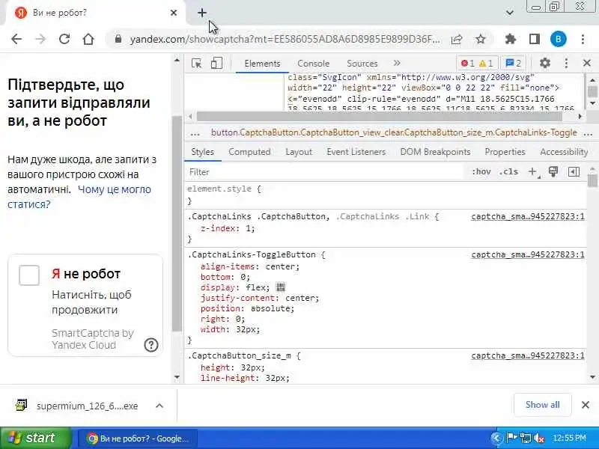The height and width of the screenshot is (449, 599).
Task: Open the Windows start menu
Action: click(35, 438)
